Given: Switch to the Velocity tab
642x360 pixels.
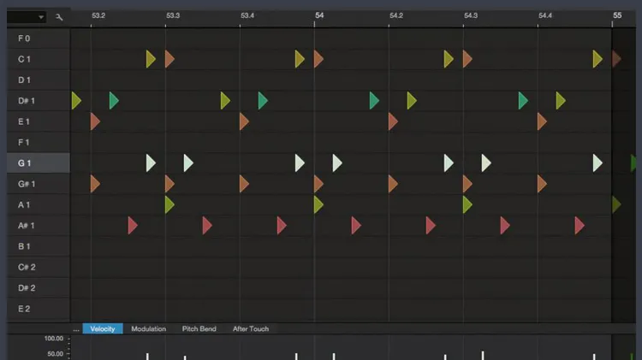Looking at the screenshot, I should point(103,328).
